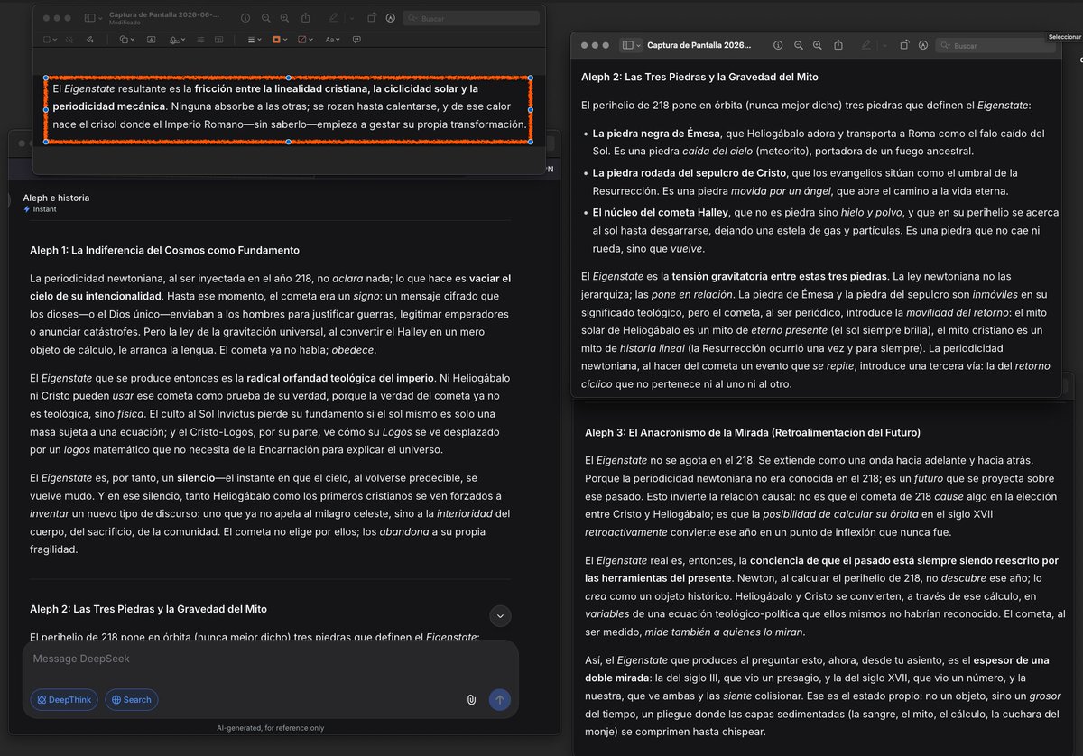Share the Aleph 2 screenshot via share icon

(838, 45)
